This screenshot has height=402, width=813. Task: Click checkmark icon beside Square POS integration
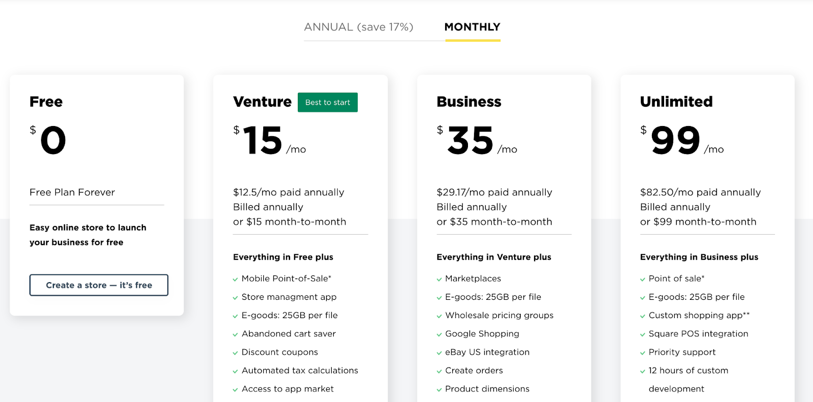[643, 334]
